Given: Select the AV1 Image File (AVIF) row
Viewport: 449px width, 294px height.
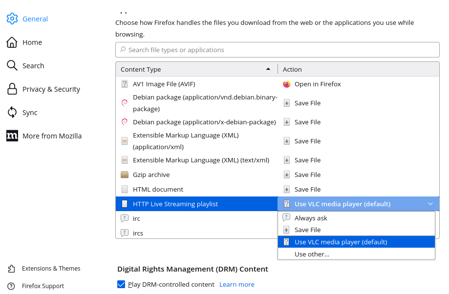Looking at the screenshot, I should [195, 84].
